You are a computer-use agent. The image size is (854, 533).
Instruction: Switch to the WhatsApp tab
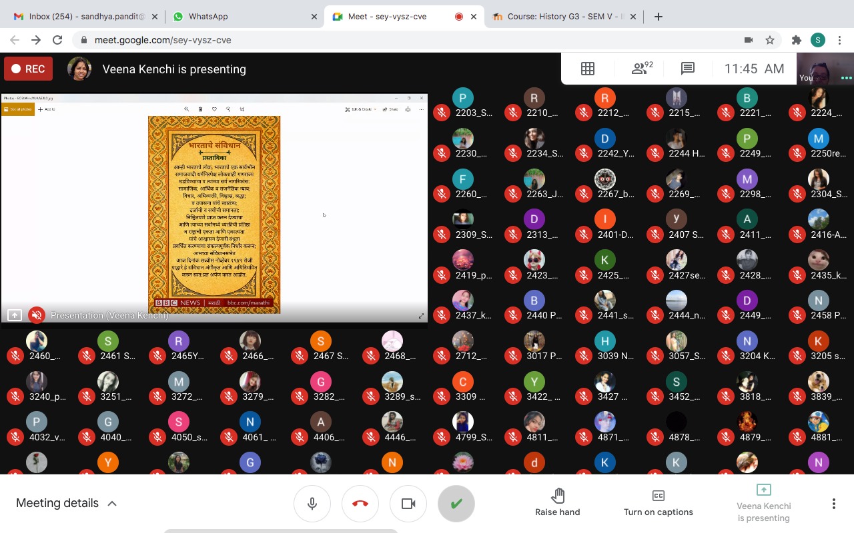[x=244, y=17]
